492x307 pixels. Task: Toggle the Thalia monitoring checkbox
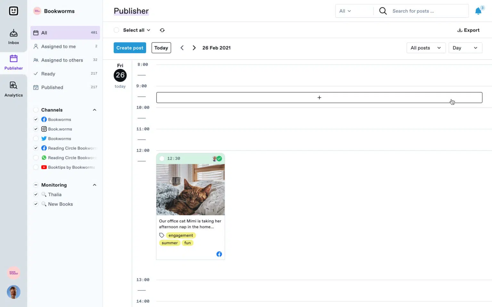tap(36, 194)
